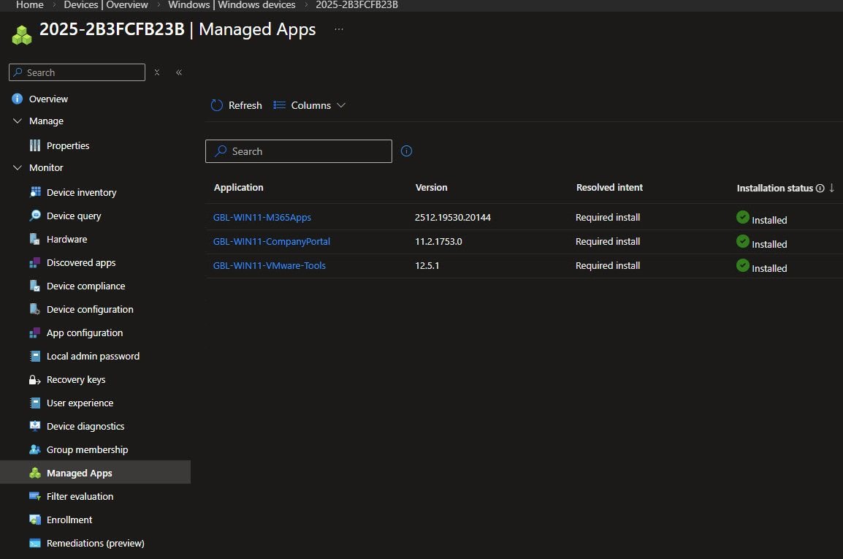
Task: Open the GBL-WIN11-M365Apps application link
Action: (262, 217)
